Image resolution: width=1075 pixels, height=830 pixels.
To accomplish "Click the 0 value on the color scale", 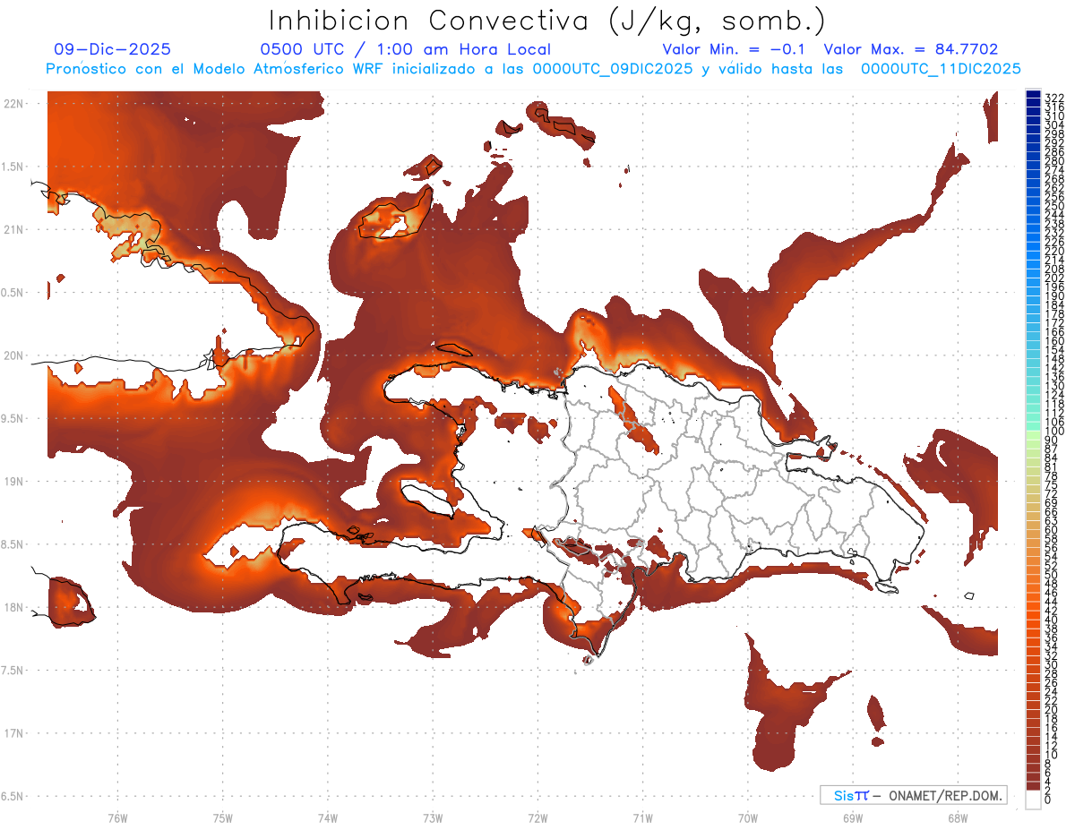I will [1048, 800].
